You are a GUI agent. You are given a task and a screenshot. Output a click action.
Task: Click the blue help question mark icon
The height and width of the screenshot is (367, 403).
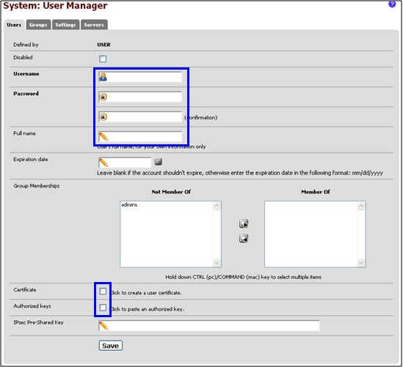pos(392,4)
